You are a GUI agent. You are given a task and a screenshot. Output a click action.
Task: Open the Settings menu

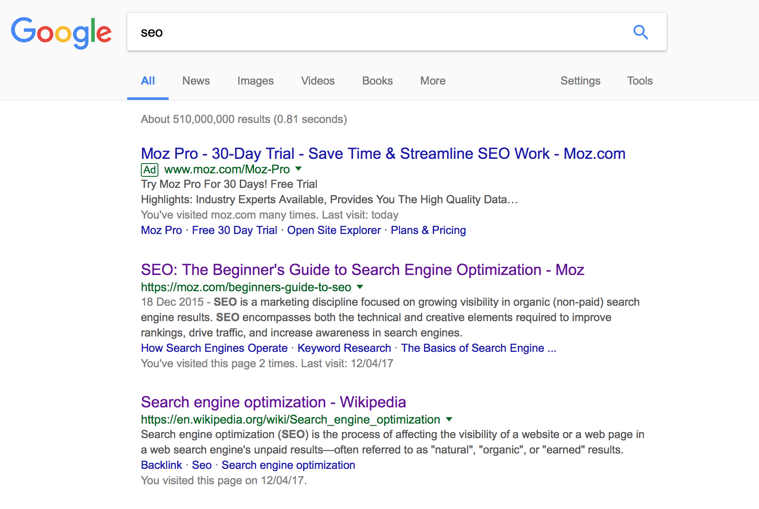[580, 81]
